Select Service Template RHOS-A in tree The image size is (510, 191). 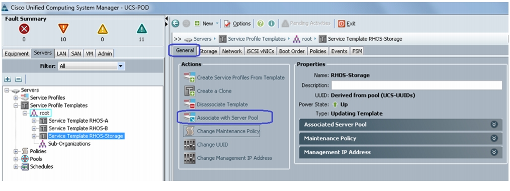pos(78,121)
